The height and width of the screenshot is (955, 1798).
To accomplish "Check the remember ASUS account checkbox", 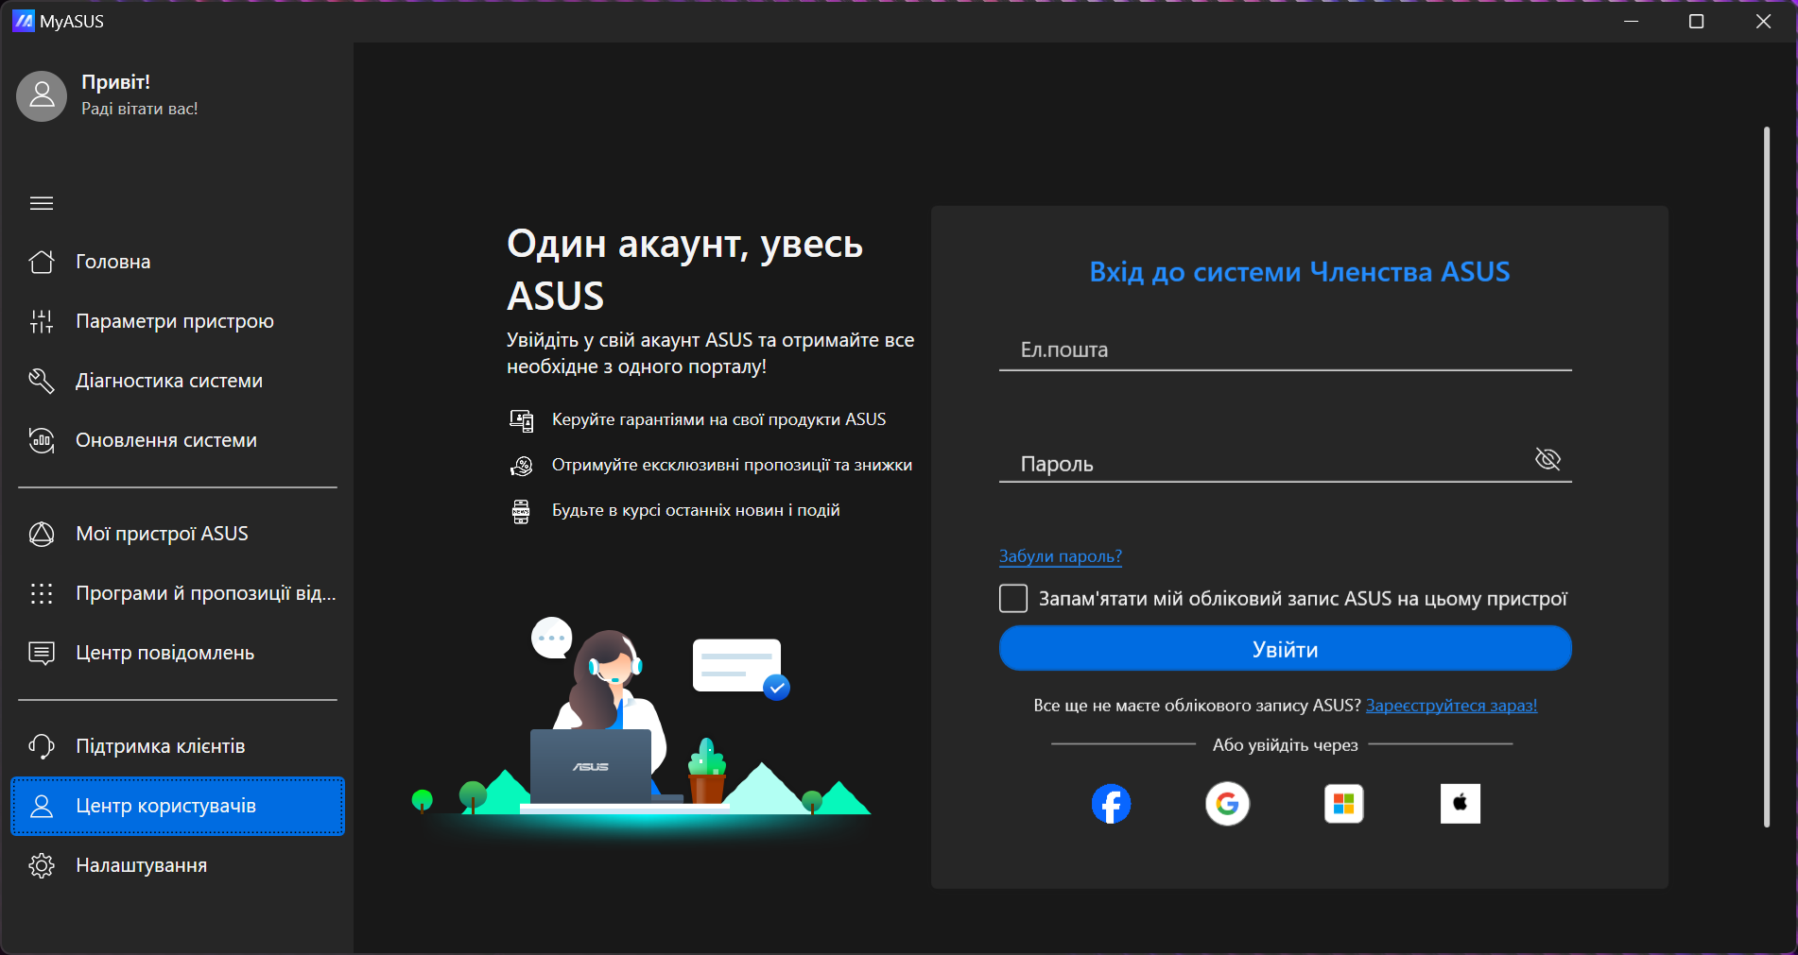I will [1013, 598].
